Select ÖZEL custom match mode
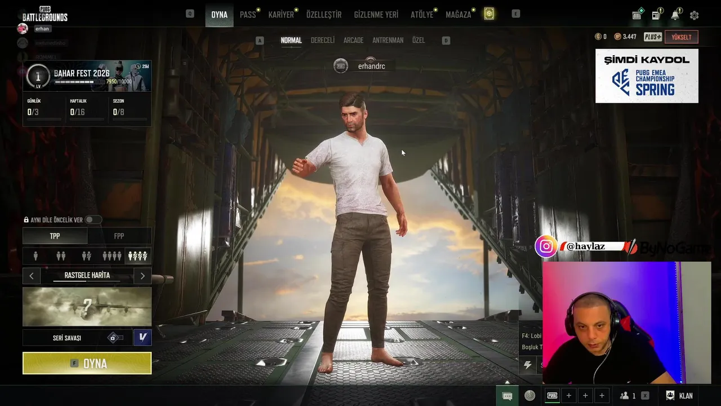The height and width of the screenshot is (406, 721). pos(419,41)
